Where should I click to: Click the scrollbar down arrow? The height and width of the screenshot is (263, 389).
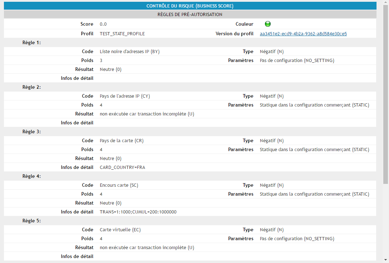pos(386,260)
